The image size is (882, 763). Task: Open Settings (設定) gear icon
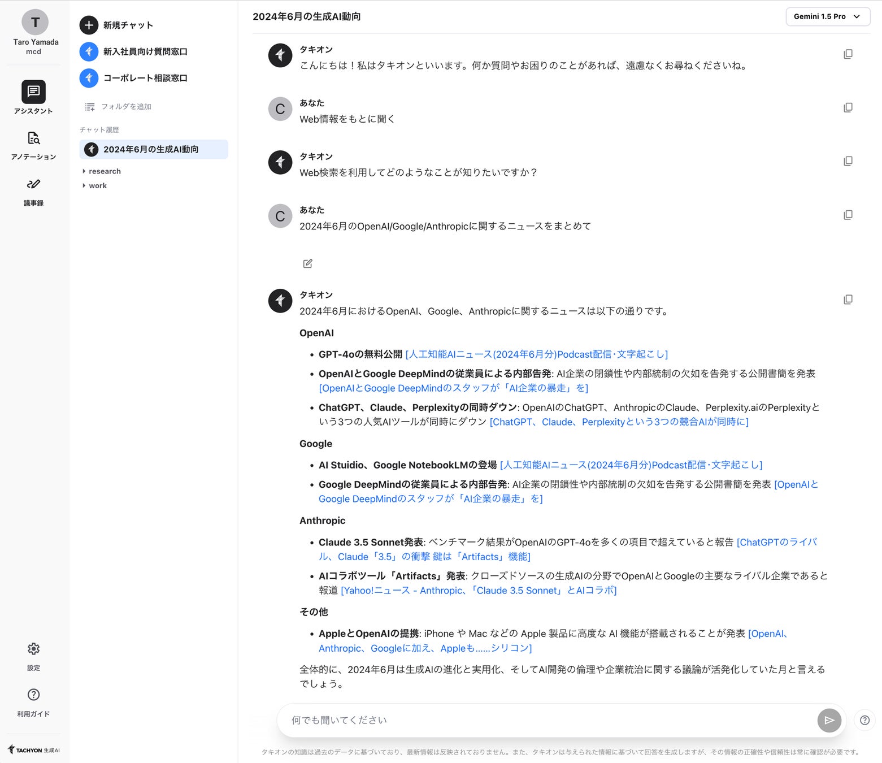[33, 649]
